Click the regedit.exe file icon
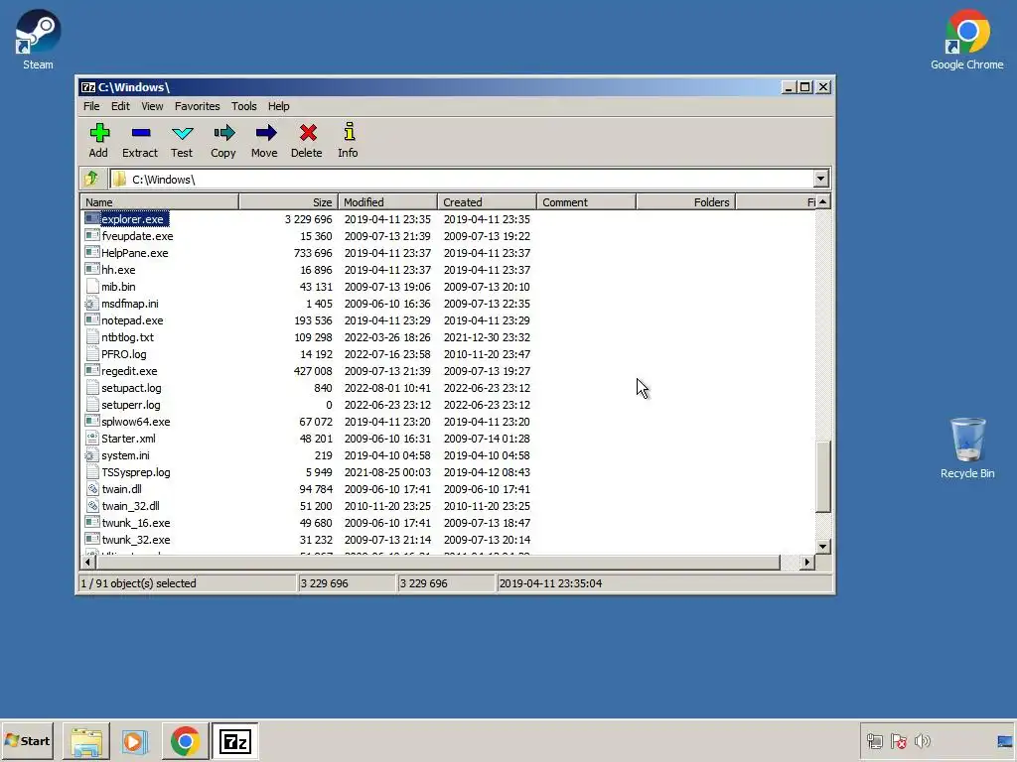Image resolution: width=1017 pixels, height=762 pixels. tap(92, 371)
